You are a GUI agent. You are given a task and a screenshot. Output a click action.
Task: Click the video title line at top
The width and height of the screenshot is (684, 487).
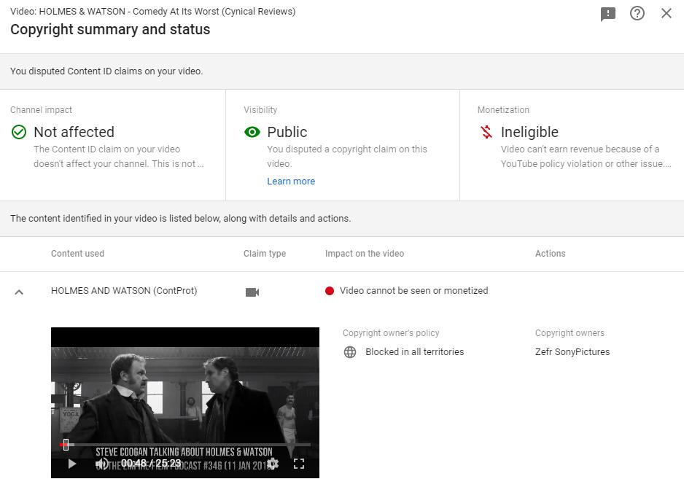point(152,12)
